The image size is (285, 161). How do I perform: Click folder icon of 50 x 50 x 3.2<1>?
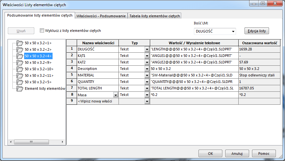(20, 43)
